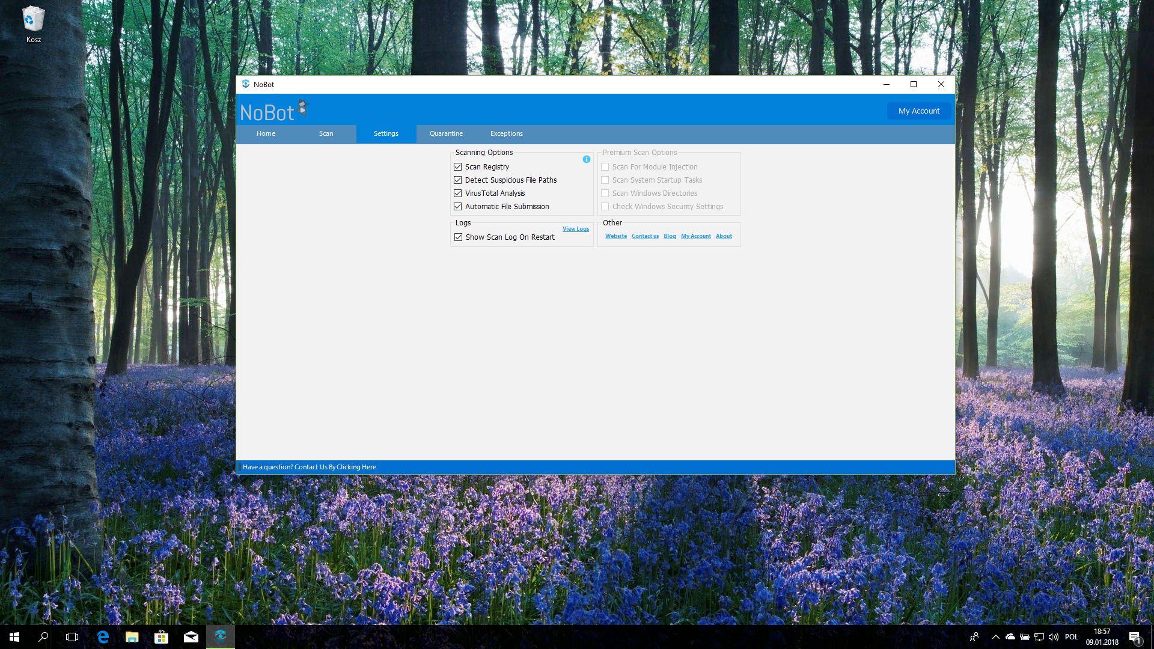Screen dimensions: 1154x649
Task: Open the Windows Start menu
Action: click(x=14, y=637)
